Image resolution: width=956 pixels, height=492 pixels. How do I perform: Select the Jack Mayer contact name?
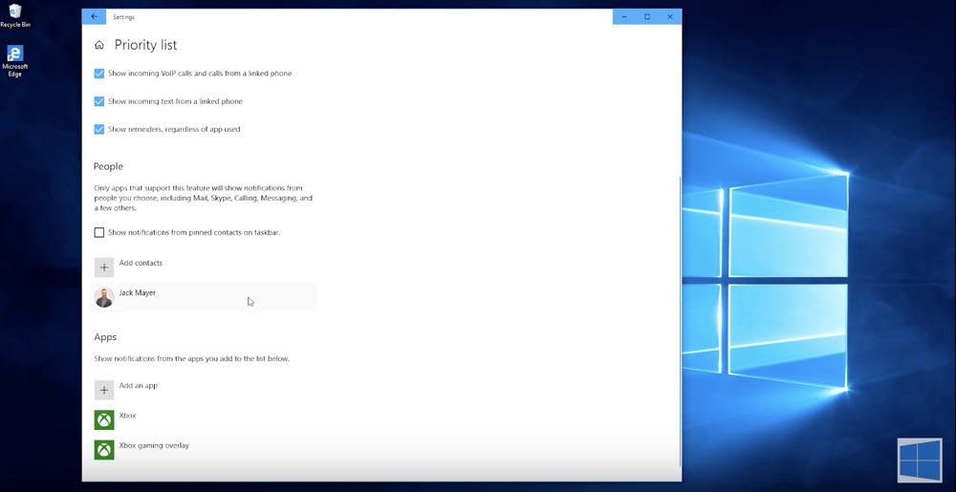click(x=137, y=293)
